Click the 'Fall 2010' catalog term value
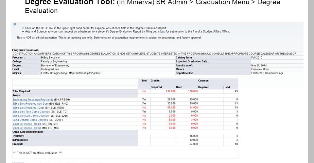This screenshot has width=314, height=163. click(x=256, y=57)
